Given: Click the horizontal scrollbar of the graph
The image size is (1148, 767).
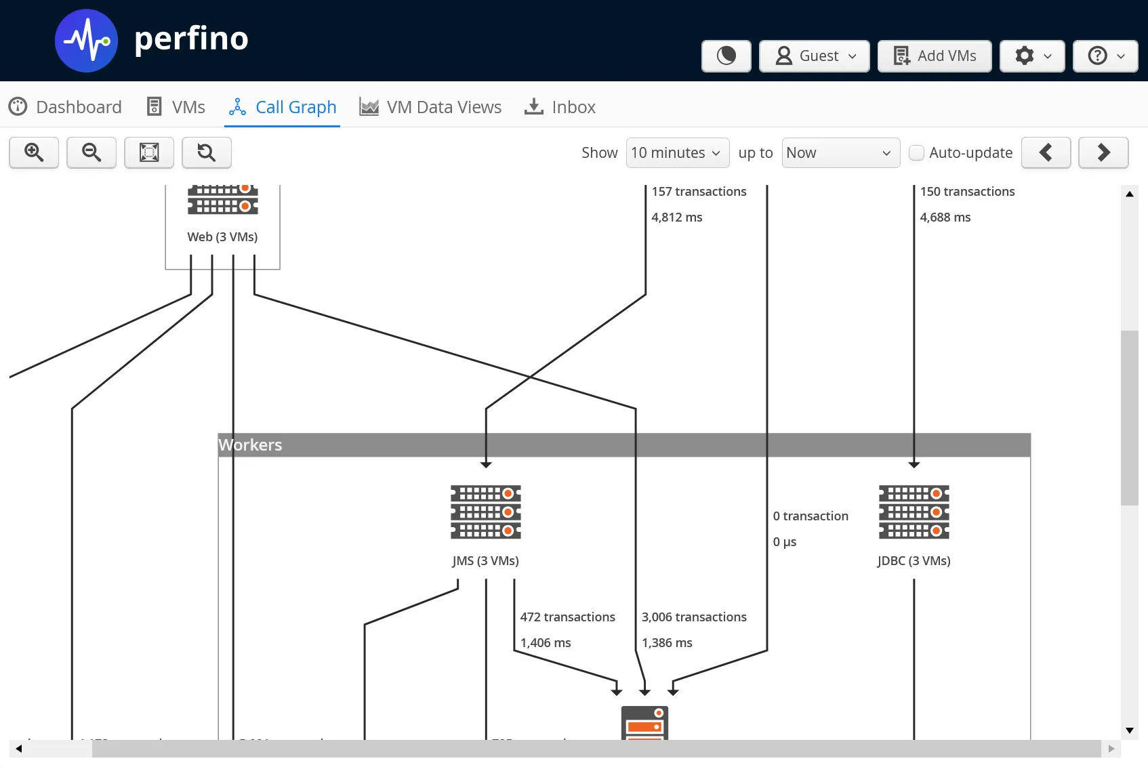Looking at the screenshot, I should click(596, 749).
